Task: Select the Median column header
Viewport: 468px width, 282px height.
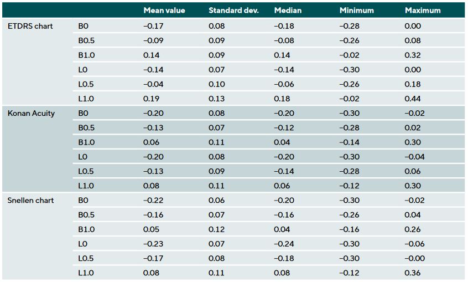Action: 288,11
